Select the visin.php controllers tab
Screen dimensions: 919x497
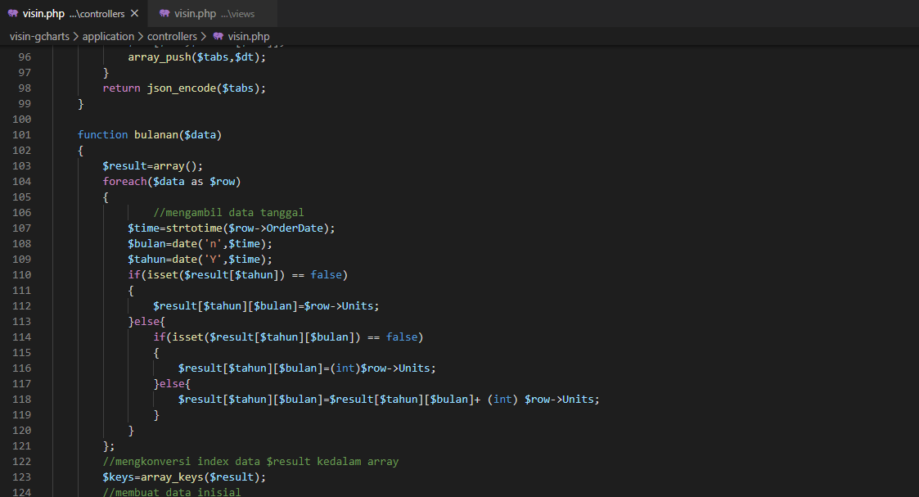[74, 13]
